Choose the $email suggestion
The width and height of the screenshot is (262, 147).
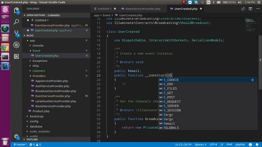[x=208, y=123]
